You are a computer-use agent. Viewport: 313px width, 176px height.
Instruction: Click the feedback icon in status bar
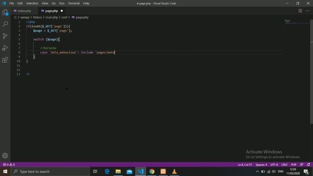tap(301, 165)
